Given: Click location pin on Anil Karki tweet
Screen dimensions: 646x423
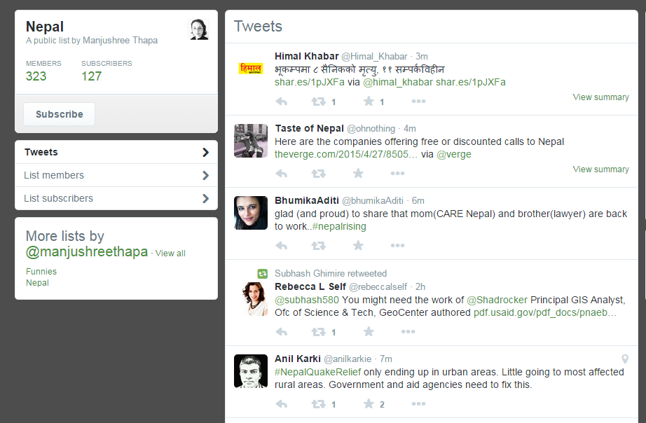Looking at the screenshot, I should coord(625,359).
